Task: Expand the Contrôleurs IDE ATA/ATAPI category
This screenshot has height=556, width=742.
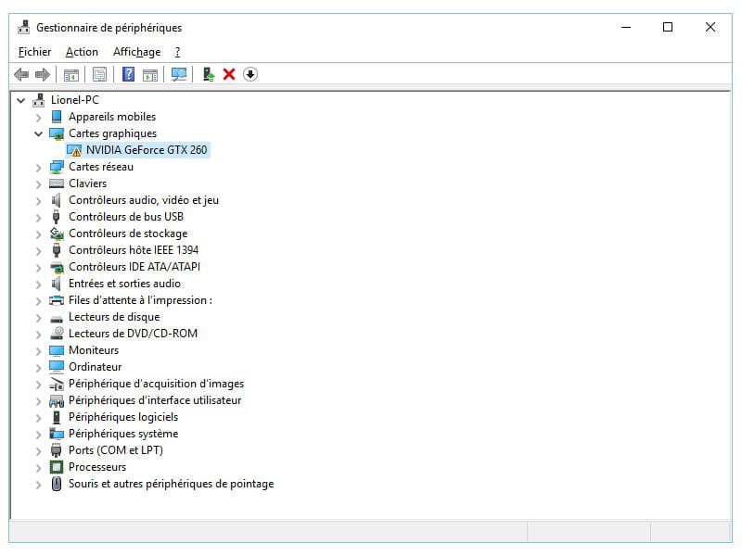Action: coord(38,268)
